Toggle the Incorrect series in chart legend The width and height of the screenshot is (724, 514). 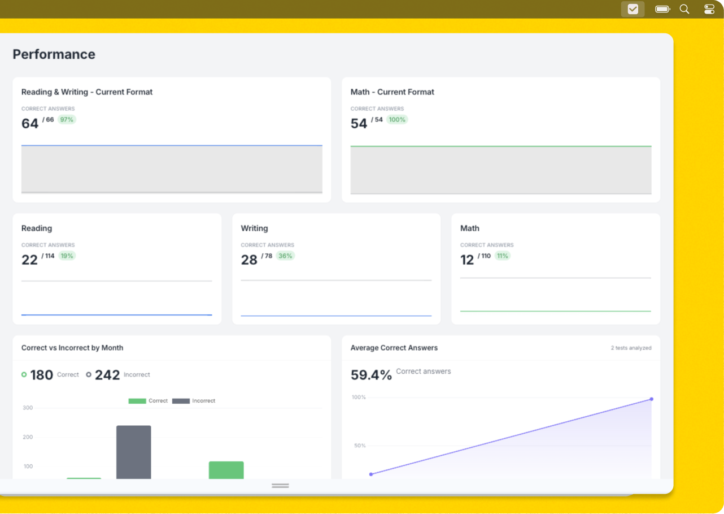pos(194,401)
